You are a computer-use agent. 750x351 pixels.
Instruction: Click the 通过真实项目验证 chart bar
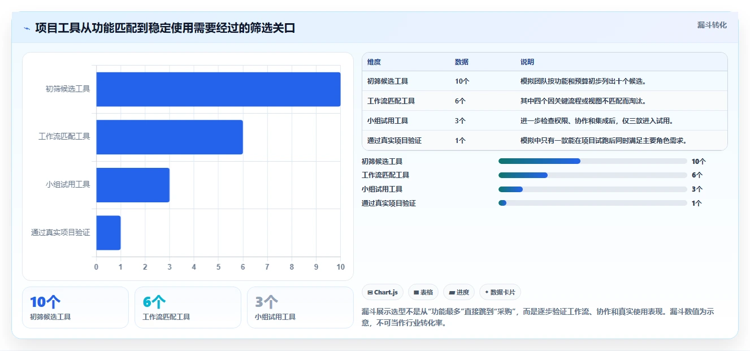[x=109, y=233]
